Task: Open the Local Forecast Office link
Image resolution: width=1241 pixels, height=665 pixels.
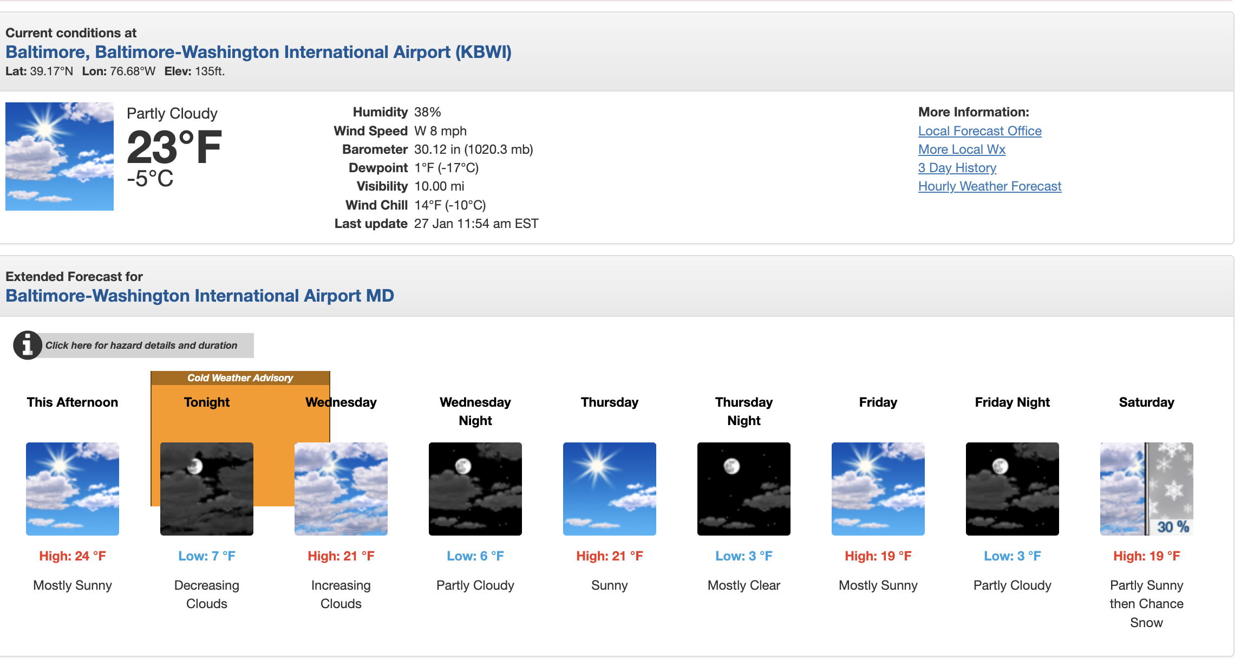Action: pyautogui.click(x=979, y=131)
